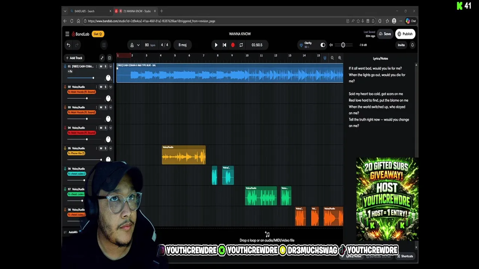Open track 04 red Main Vocals Fx preset
The width and height of the screenshot is (479, 269).
[82, 133]
